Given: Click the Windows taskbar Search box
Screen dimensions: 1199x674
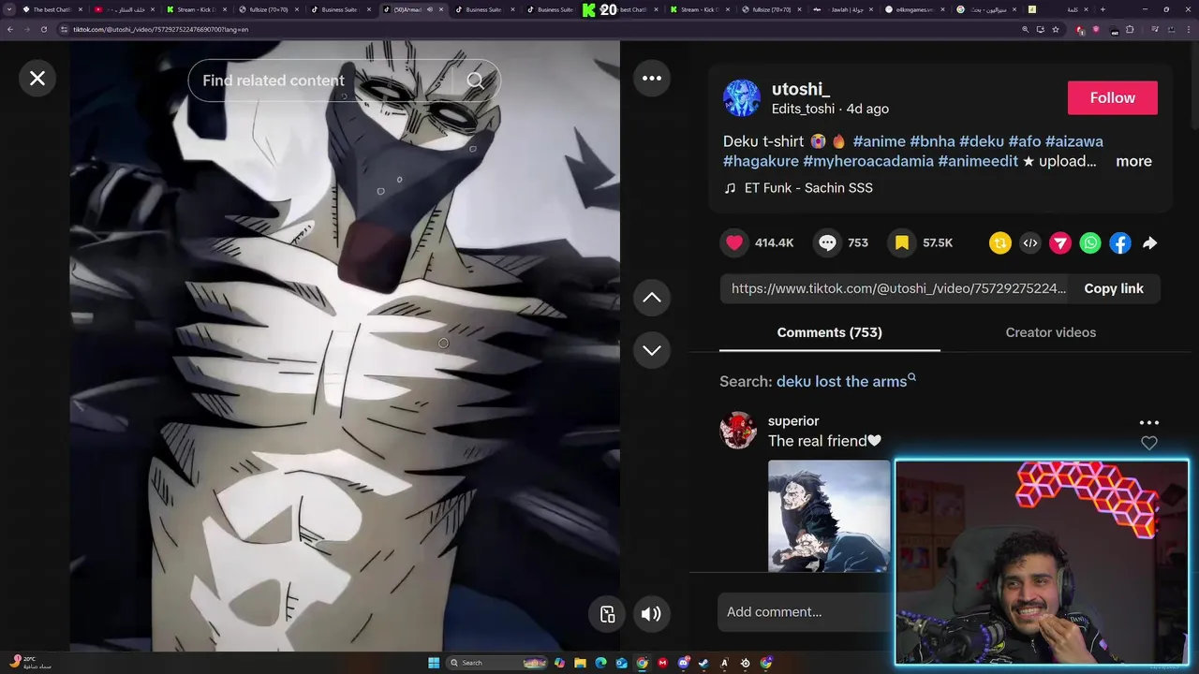Looking at the screenshot, I should [498, 663].
